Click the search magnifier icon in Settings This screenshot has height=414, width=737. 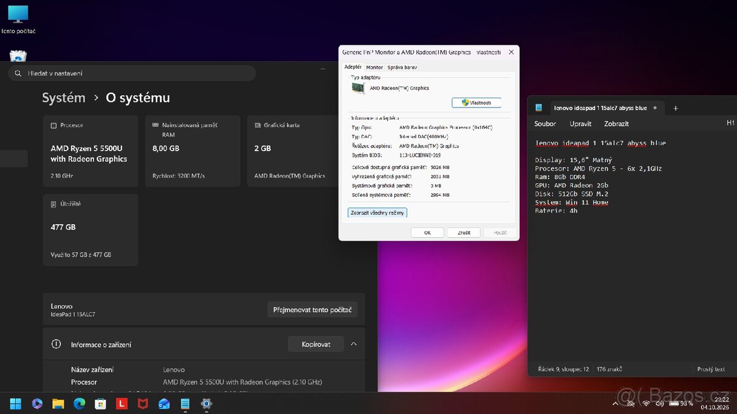pos(18,73)
